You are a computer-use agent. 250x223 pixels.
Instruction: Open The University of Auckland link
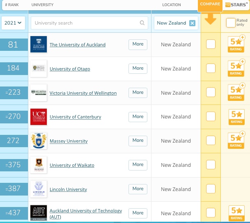78,45
